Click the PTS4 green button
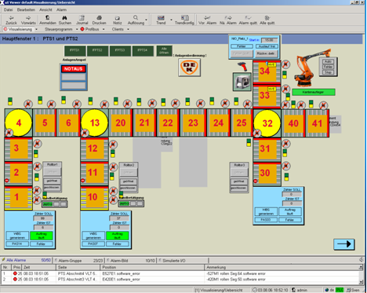367x293 pixels. [143, 50]
